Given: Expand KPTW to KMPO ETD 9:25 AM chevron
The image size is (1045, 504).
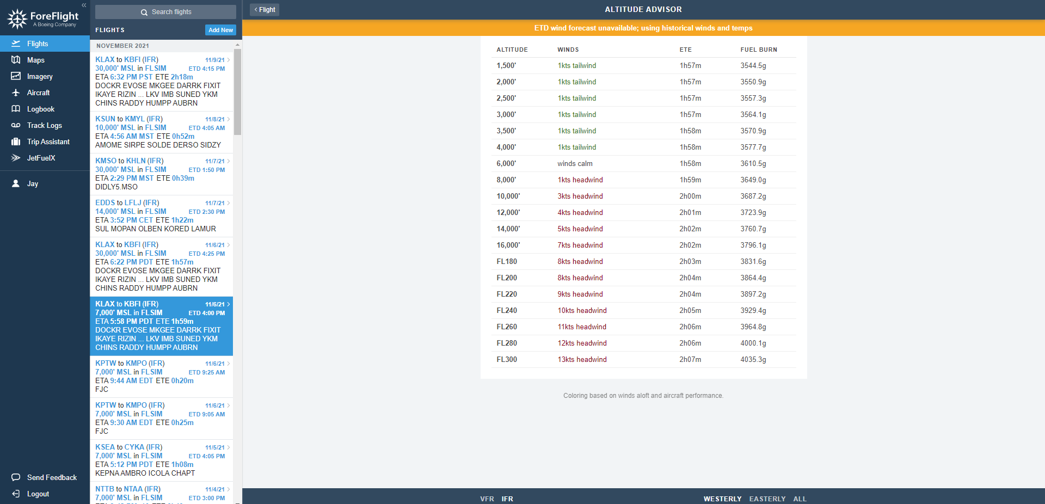Looking at the screenshot, I should (229, 364).
